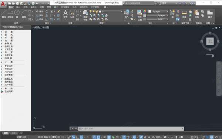The width and height of the screenshot is (222, 139).
Task: Toggle polar tracking in status bar
Action: click(x=81, y=137)
